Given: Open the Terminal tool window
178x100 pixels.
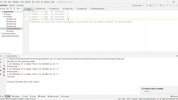Looking at the screenshot, I should coord(42,96).
